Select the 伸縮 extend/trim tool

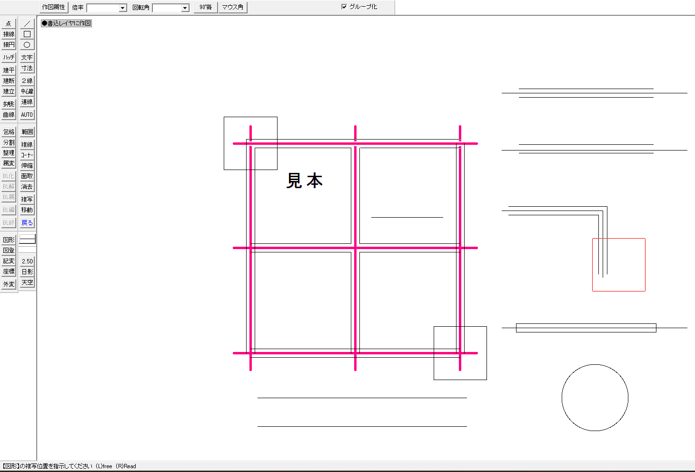coord(27,165)
